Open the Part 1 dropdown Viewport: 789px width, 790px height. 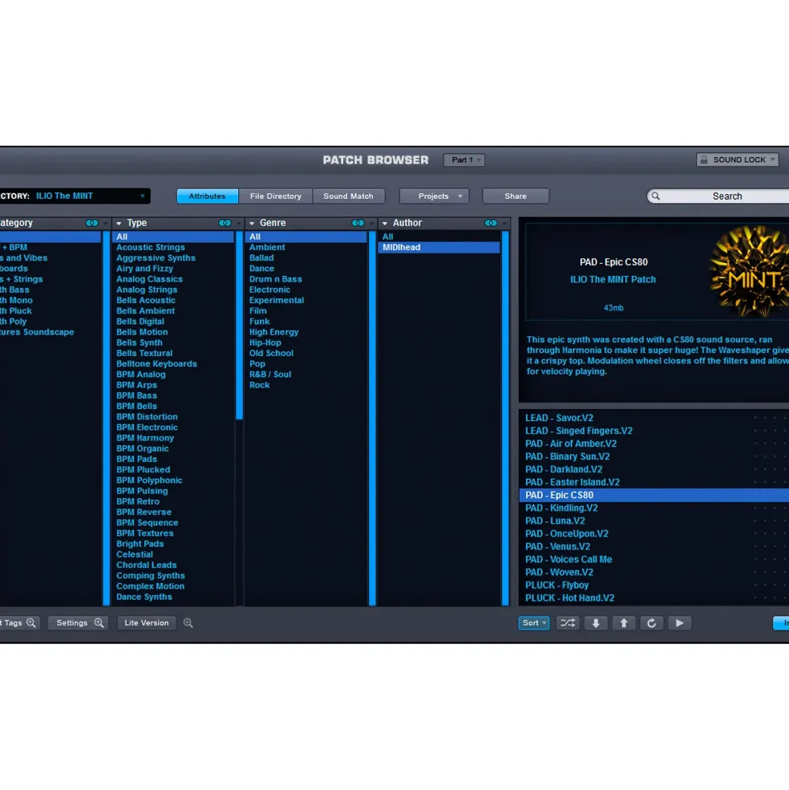464,160
